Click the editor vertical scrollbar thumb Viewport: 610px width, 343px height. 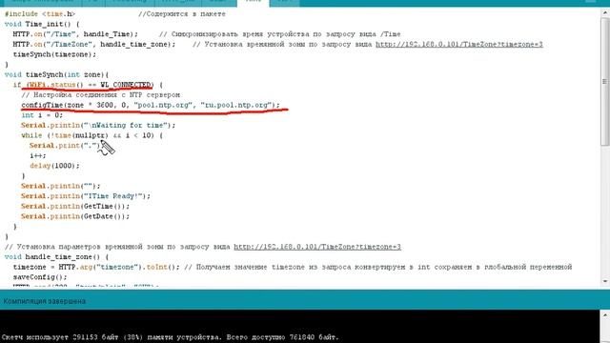[x=605, y=82]
